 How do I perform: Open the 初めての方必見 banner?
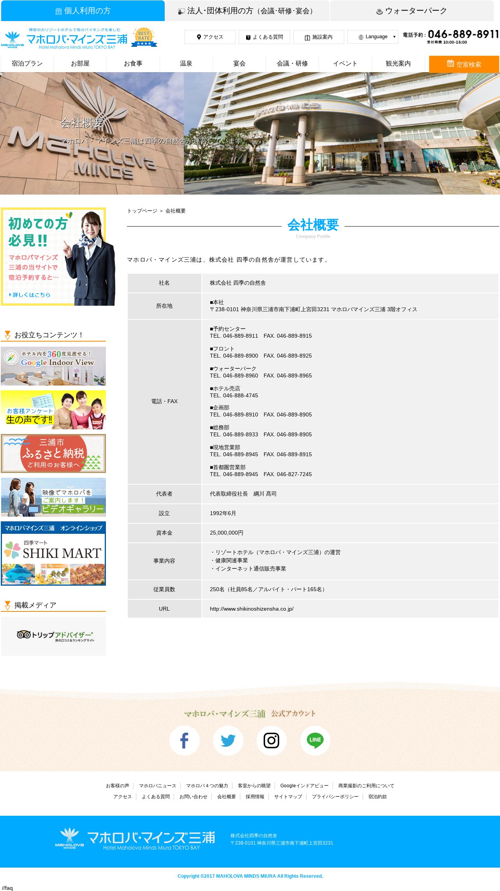[58, 257]
